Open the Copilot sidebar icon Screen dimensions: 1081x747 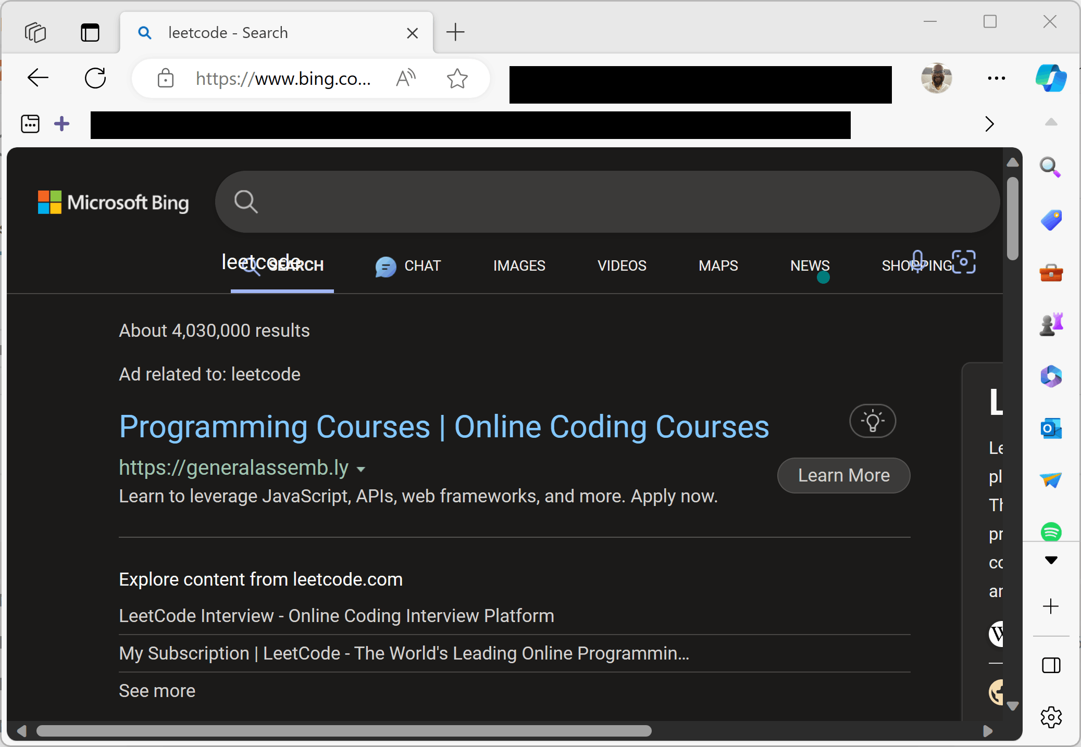click(x=1050, y=78)
